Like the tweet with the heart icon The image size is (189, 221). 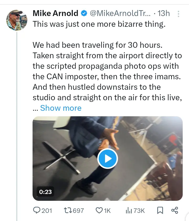click(x=99, y=210)
